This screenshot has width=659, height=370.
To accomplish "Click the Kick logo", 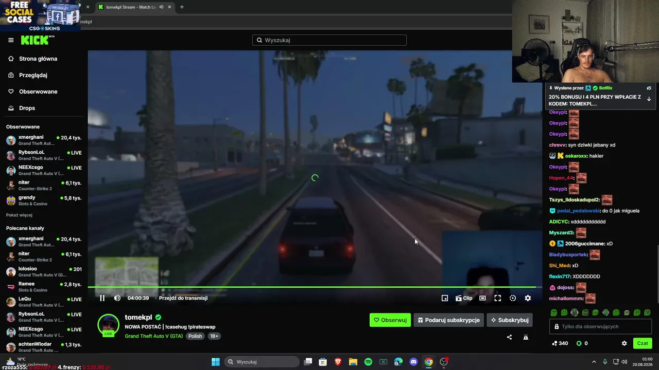I will [37, 40].
